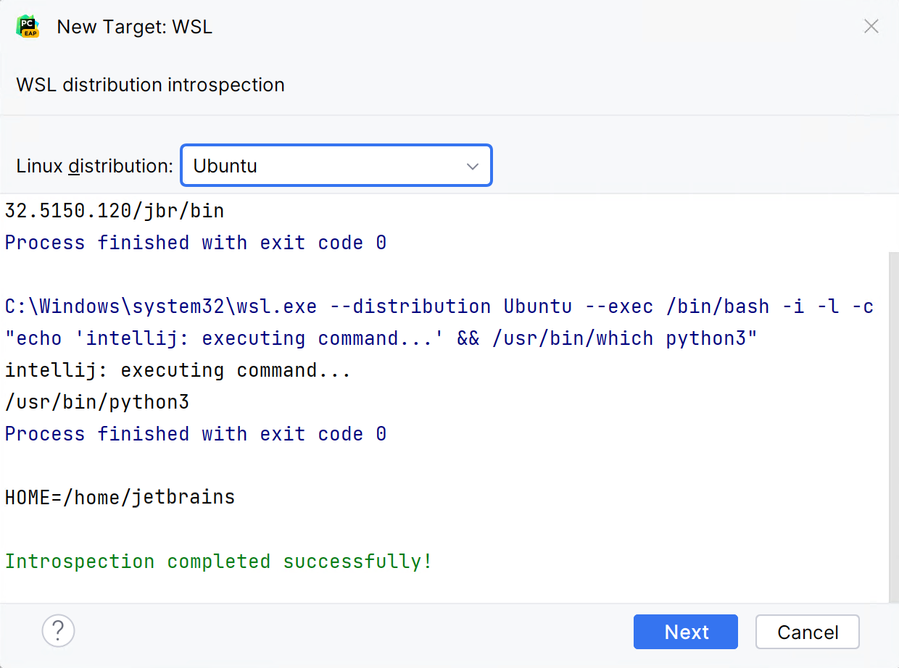Click the PyCharm EAP logo icon
Viewport: 899px width, 668px height.
pyautogui.click(x=27, y=26)
